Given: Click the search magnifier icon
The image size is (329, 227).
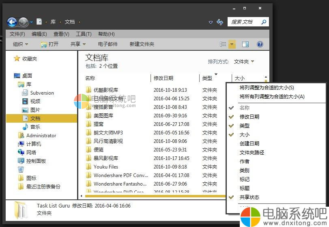Looking at the screenshot, I should [x=264, y=22].
